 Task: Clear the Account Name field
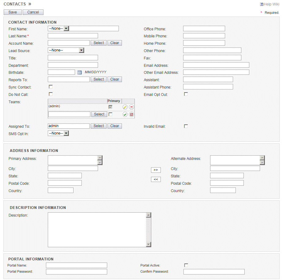pyautogui.click(x=115, y=43)
